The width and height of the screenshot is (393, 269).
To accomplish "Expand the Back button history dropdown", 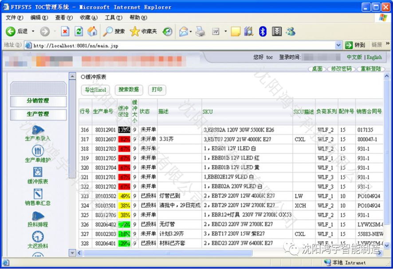I will coord(32,32).
